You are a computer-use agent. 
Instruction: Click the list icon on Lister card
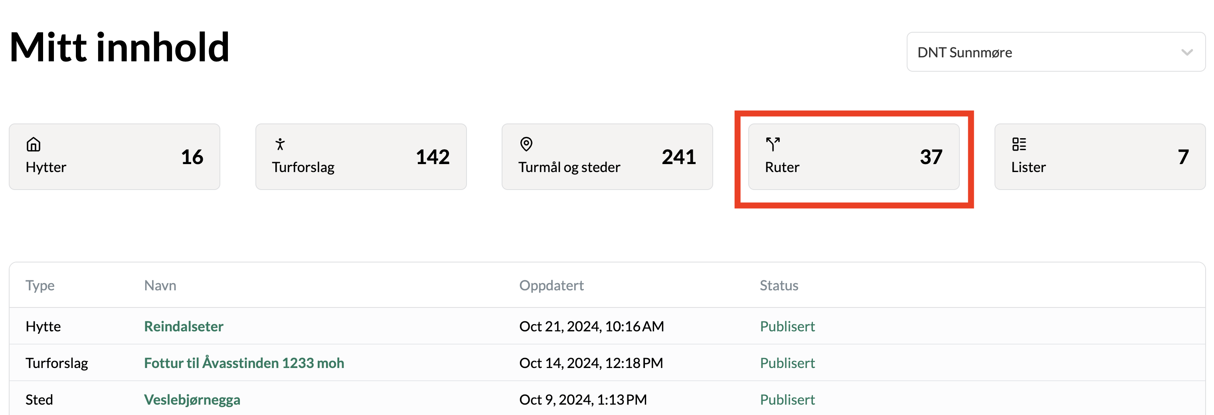(x=1018, y=144)
